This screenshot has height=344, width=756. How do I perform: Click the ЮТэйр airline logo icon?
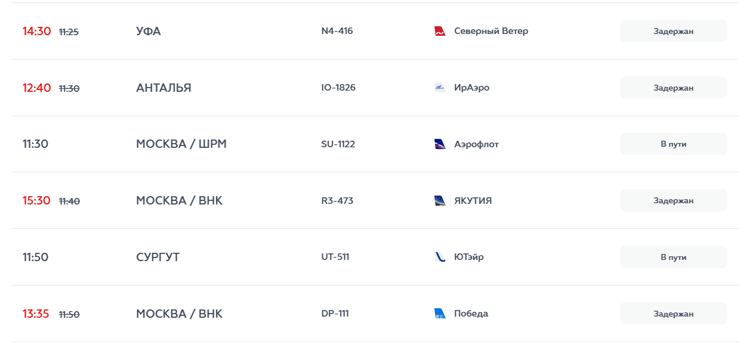(440, 257)
